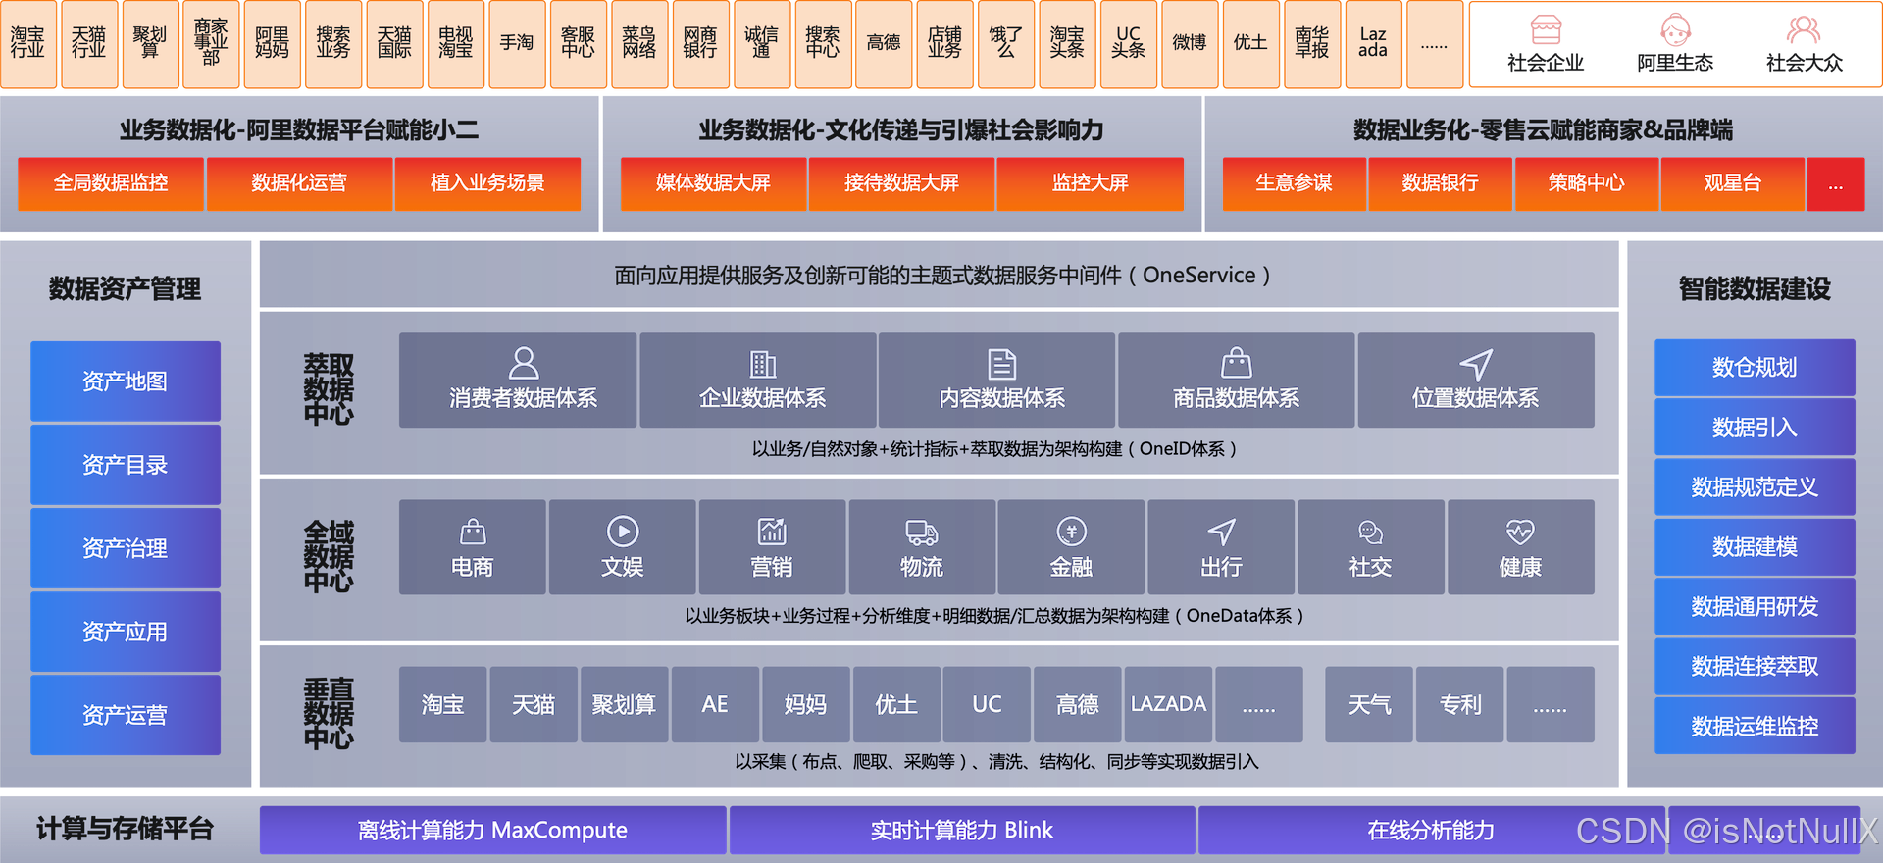Viewport: 1883px width, 863px height.
Task: Select 资产地图 in 数据资产管理
Action: 126,381
